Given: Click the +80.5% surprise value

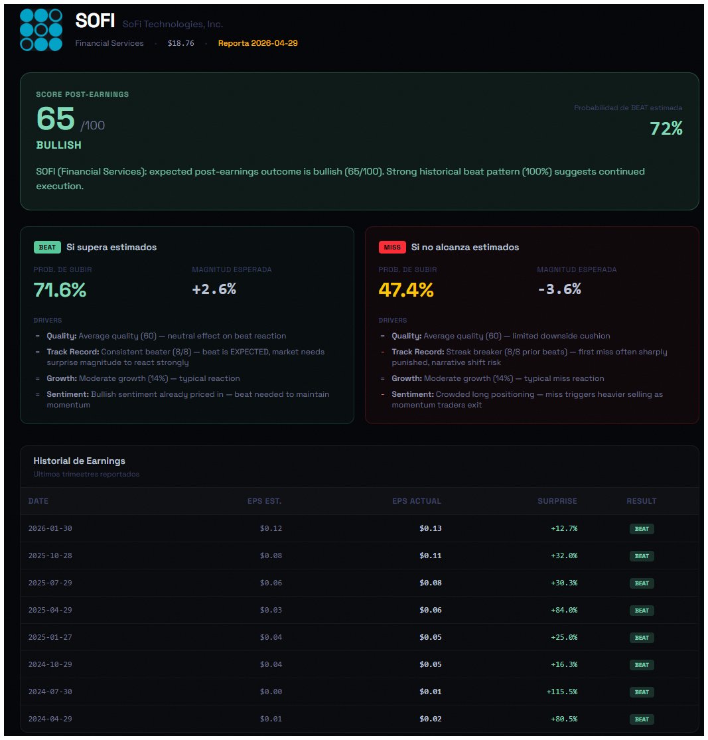Looking at the screenshot, I should point(564,719).
